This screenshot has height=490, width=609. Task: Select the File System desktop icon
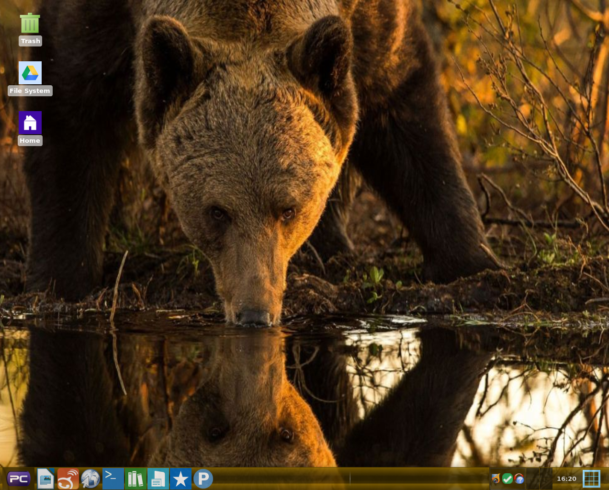coord(30,73)
